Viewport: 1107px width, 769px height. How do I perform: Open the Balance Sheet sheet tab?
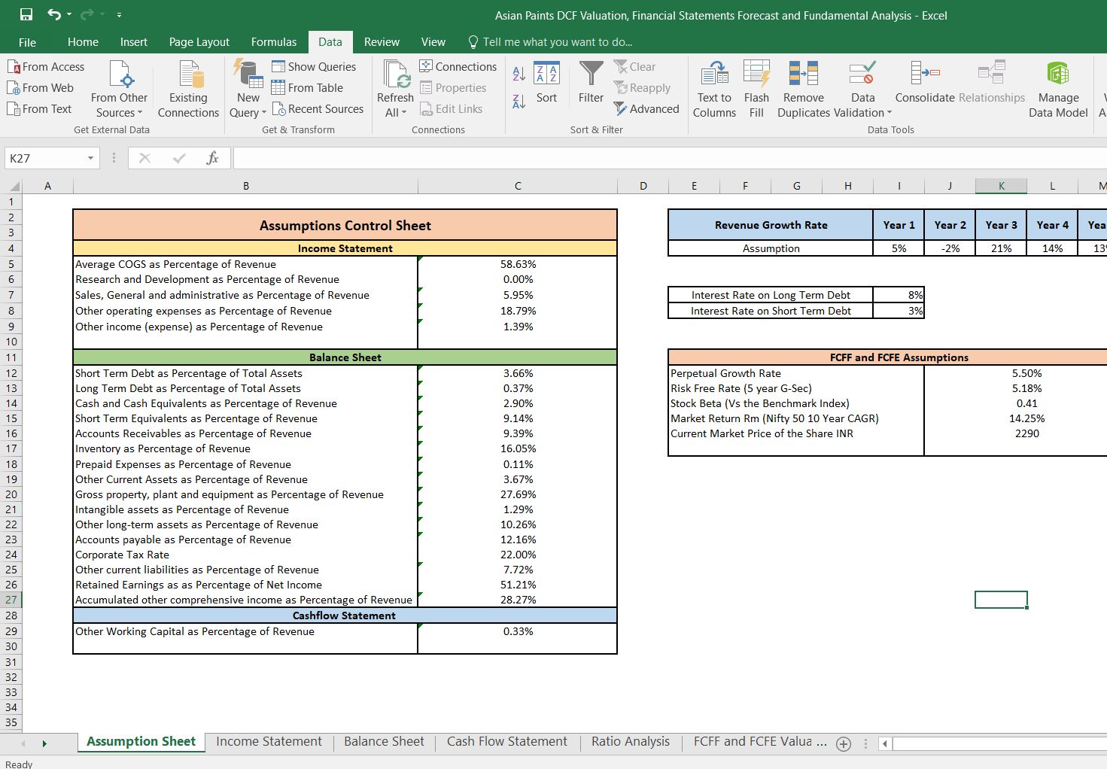pos(384,742)
